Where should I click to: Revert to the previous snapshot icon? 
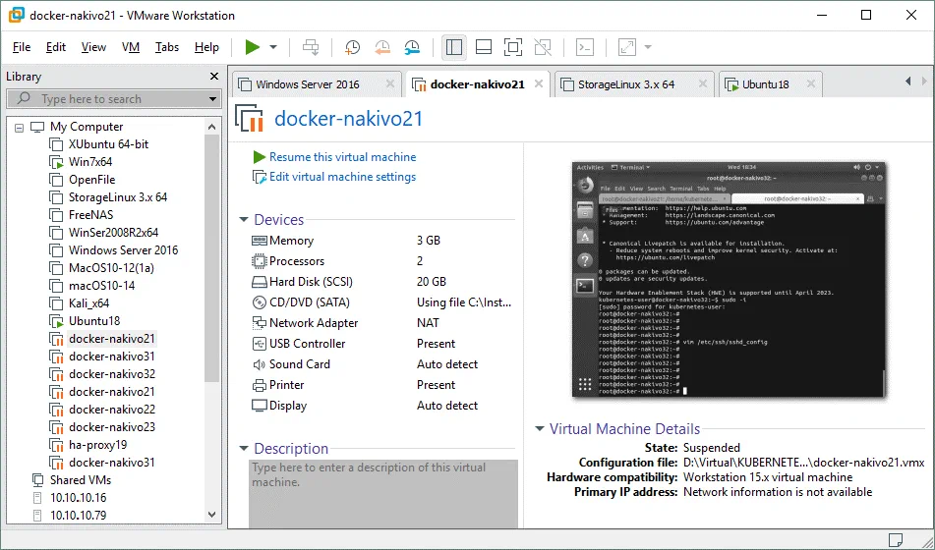pos(382,47)
